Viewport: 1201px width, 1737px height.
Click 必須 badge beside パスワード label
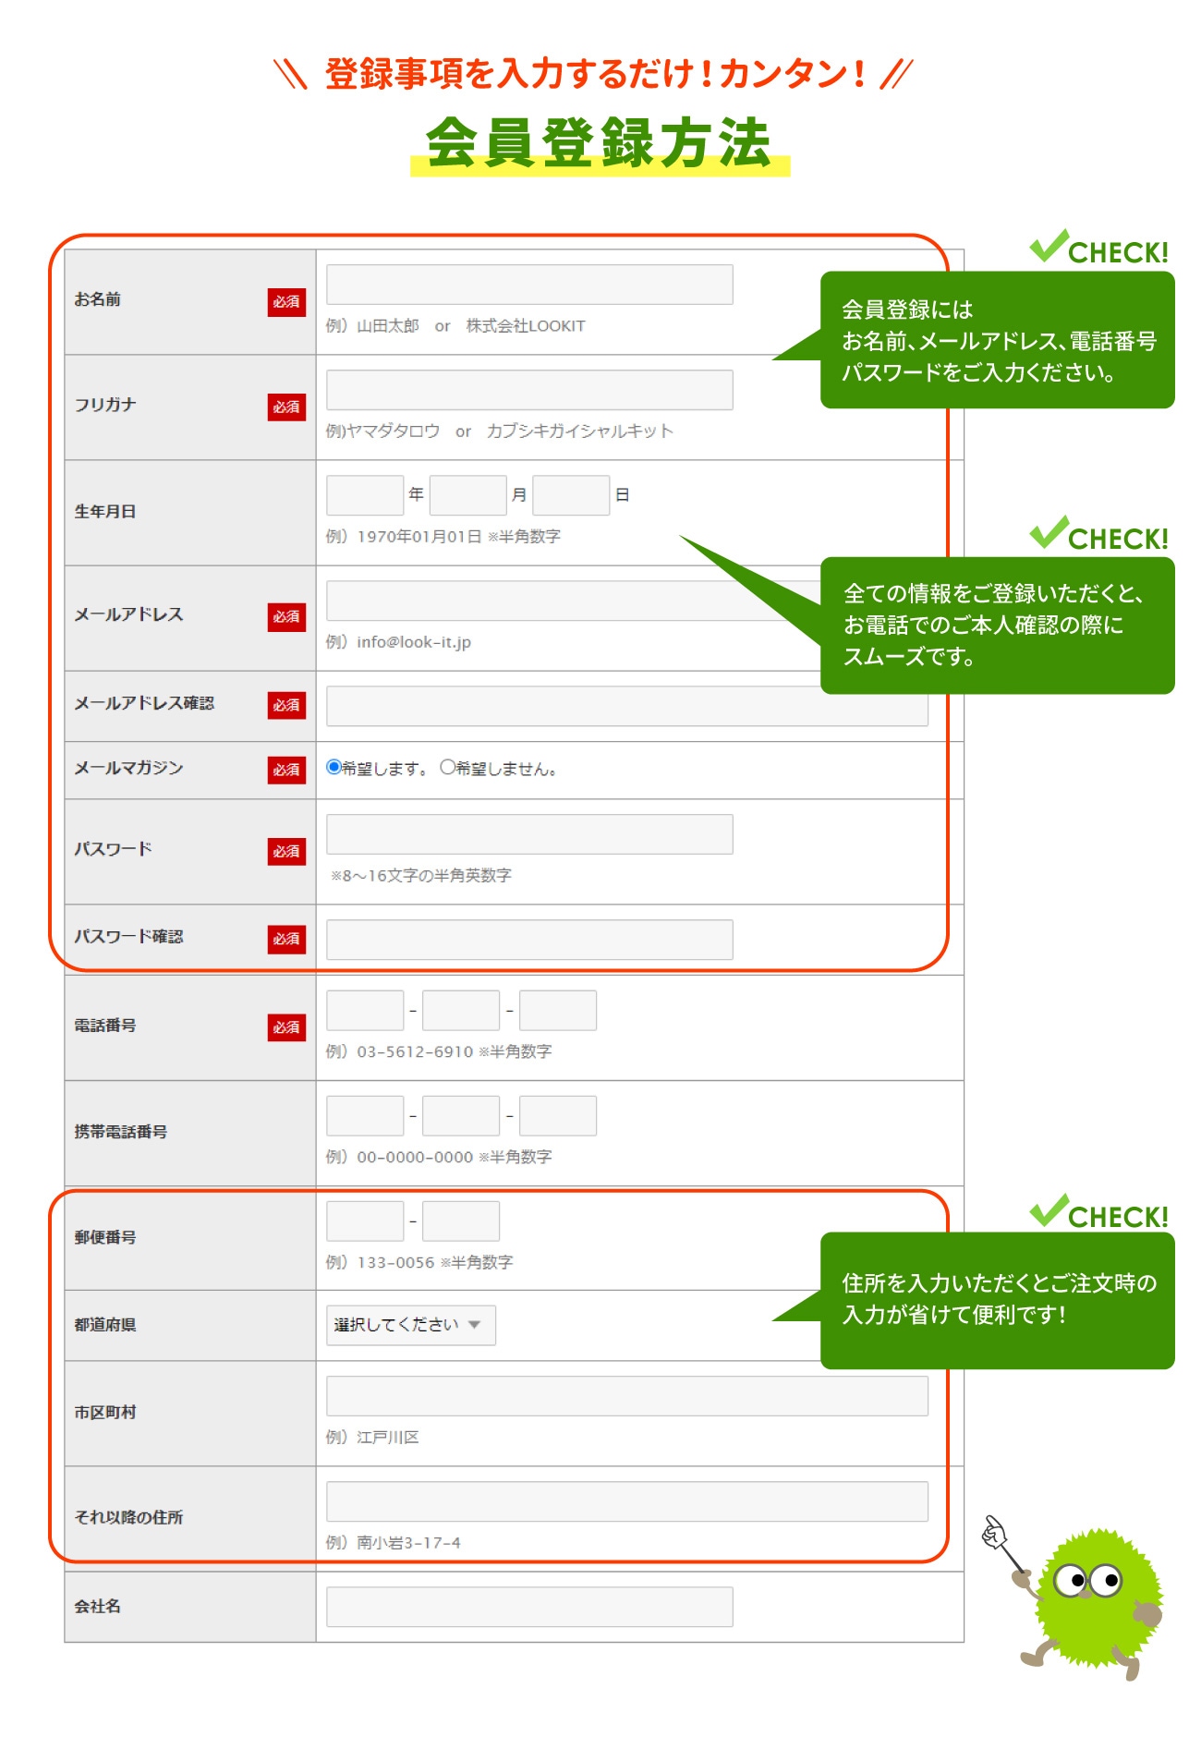coord(286,852)
